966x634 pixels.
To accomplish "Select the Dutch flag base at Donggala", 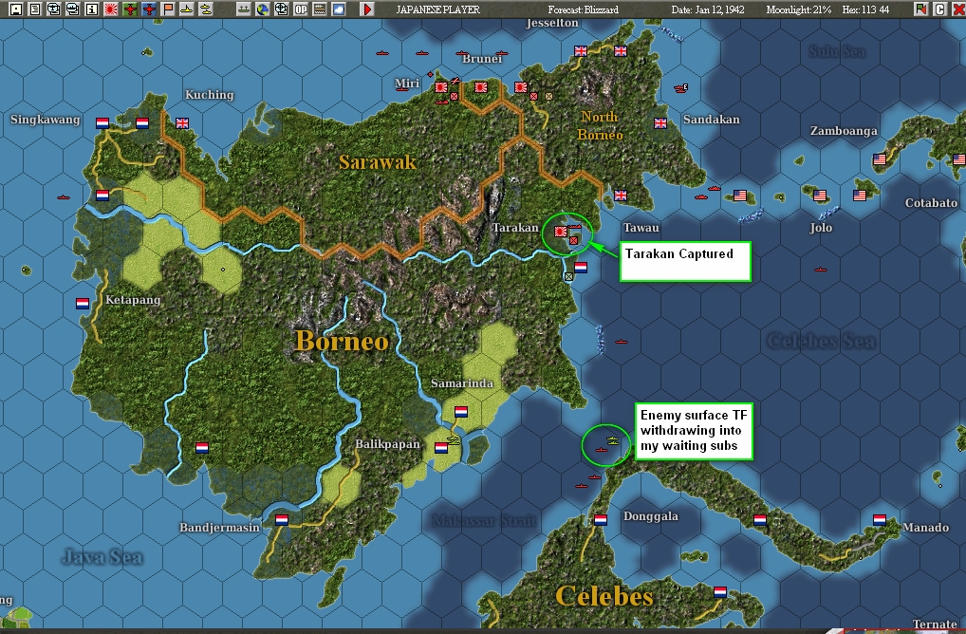I will click(601, 520).
